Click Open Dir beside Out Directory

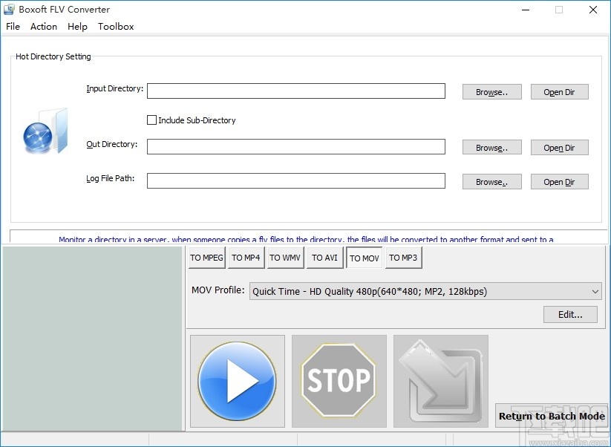559,147
